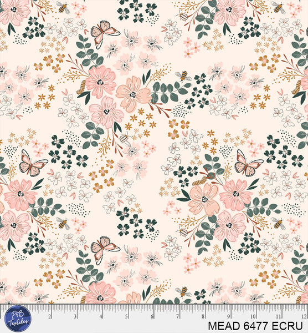The height and width of the screenshot is (333, 308).
Task: Select the large peach flower in the center
Action: [134, 94]
